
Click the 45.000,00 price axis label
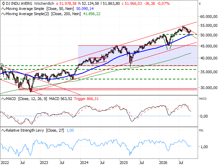click(x=209, y=46)
